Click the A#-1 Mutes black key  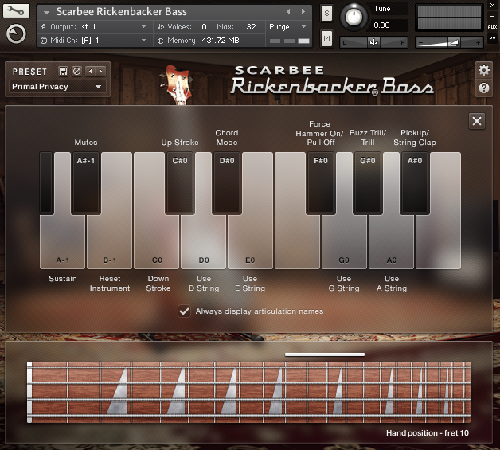click(x=86, y=182)
